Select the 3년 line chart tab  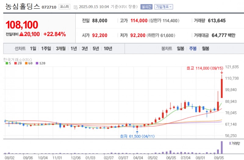85,48
